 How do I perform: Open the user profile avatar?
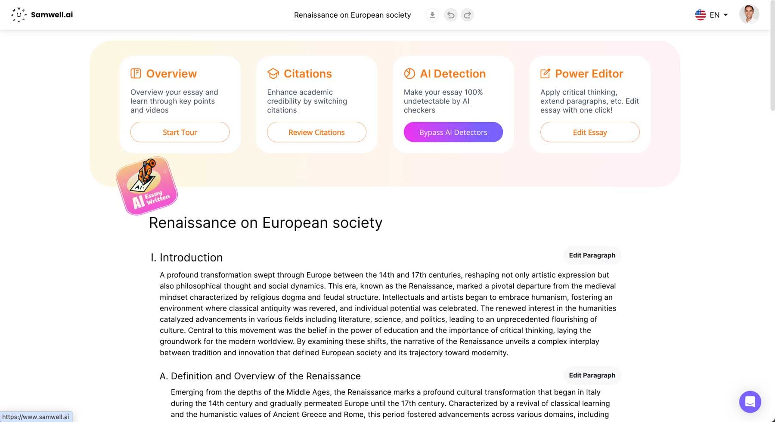pos(749,15)
